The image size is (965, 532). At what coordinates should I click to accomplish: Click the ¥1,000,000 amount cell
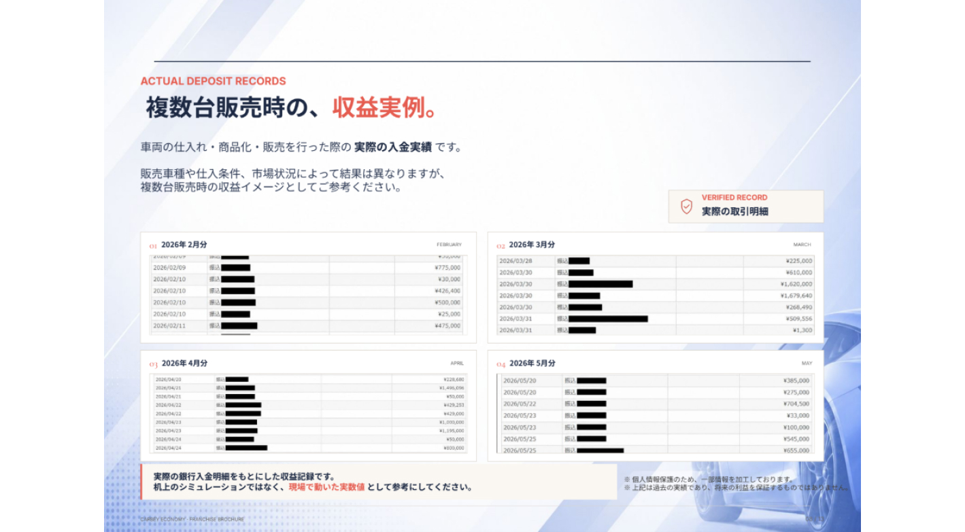tap(452, 423)
